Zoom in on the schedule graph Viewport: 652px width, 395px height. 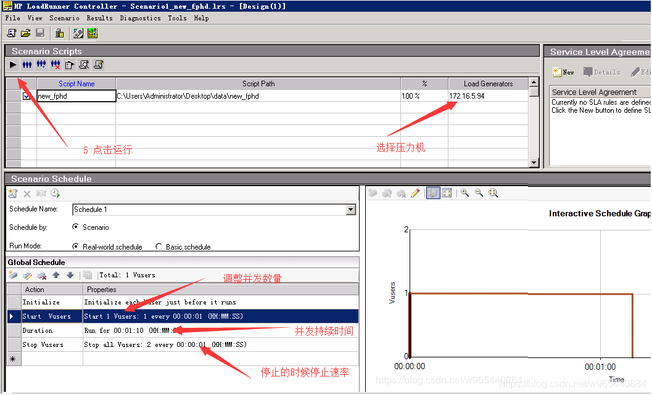(x=465, y=193)
